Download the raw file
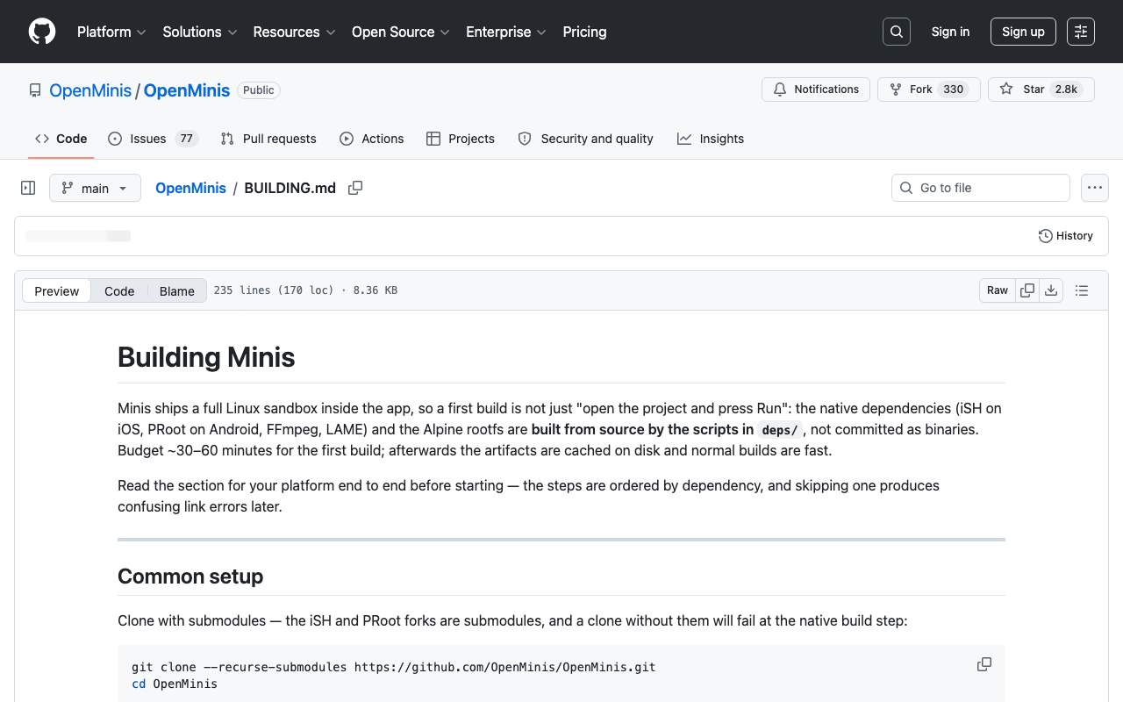Screen dimensions: 1123x702 1051,290
